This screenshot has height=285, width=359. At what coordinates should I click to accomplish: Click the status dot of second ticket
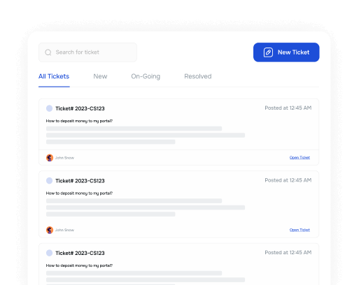point(49,181)
